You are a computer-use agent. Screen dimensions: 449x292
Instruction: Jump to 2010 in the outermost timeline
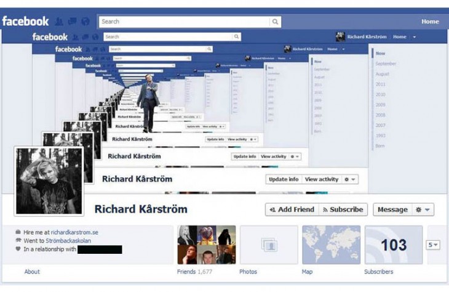click(x=380, y=94)
